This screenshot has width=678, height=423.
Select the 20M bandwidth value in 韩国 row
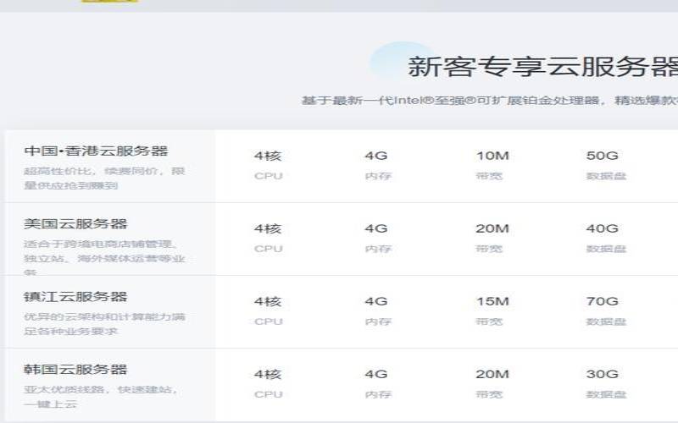[492, 375]
